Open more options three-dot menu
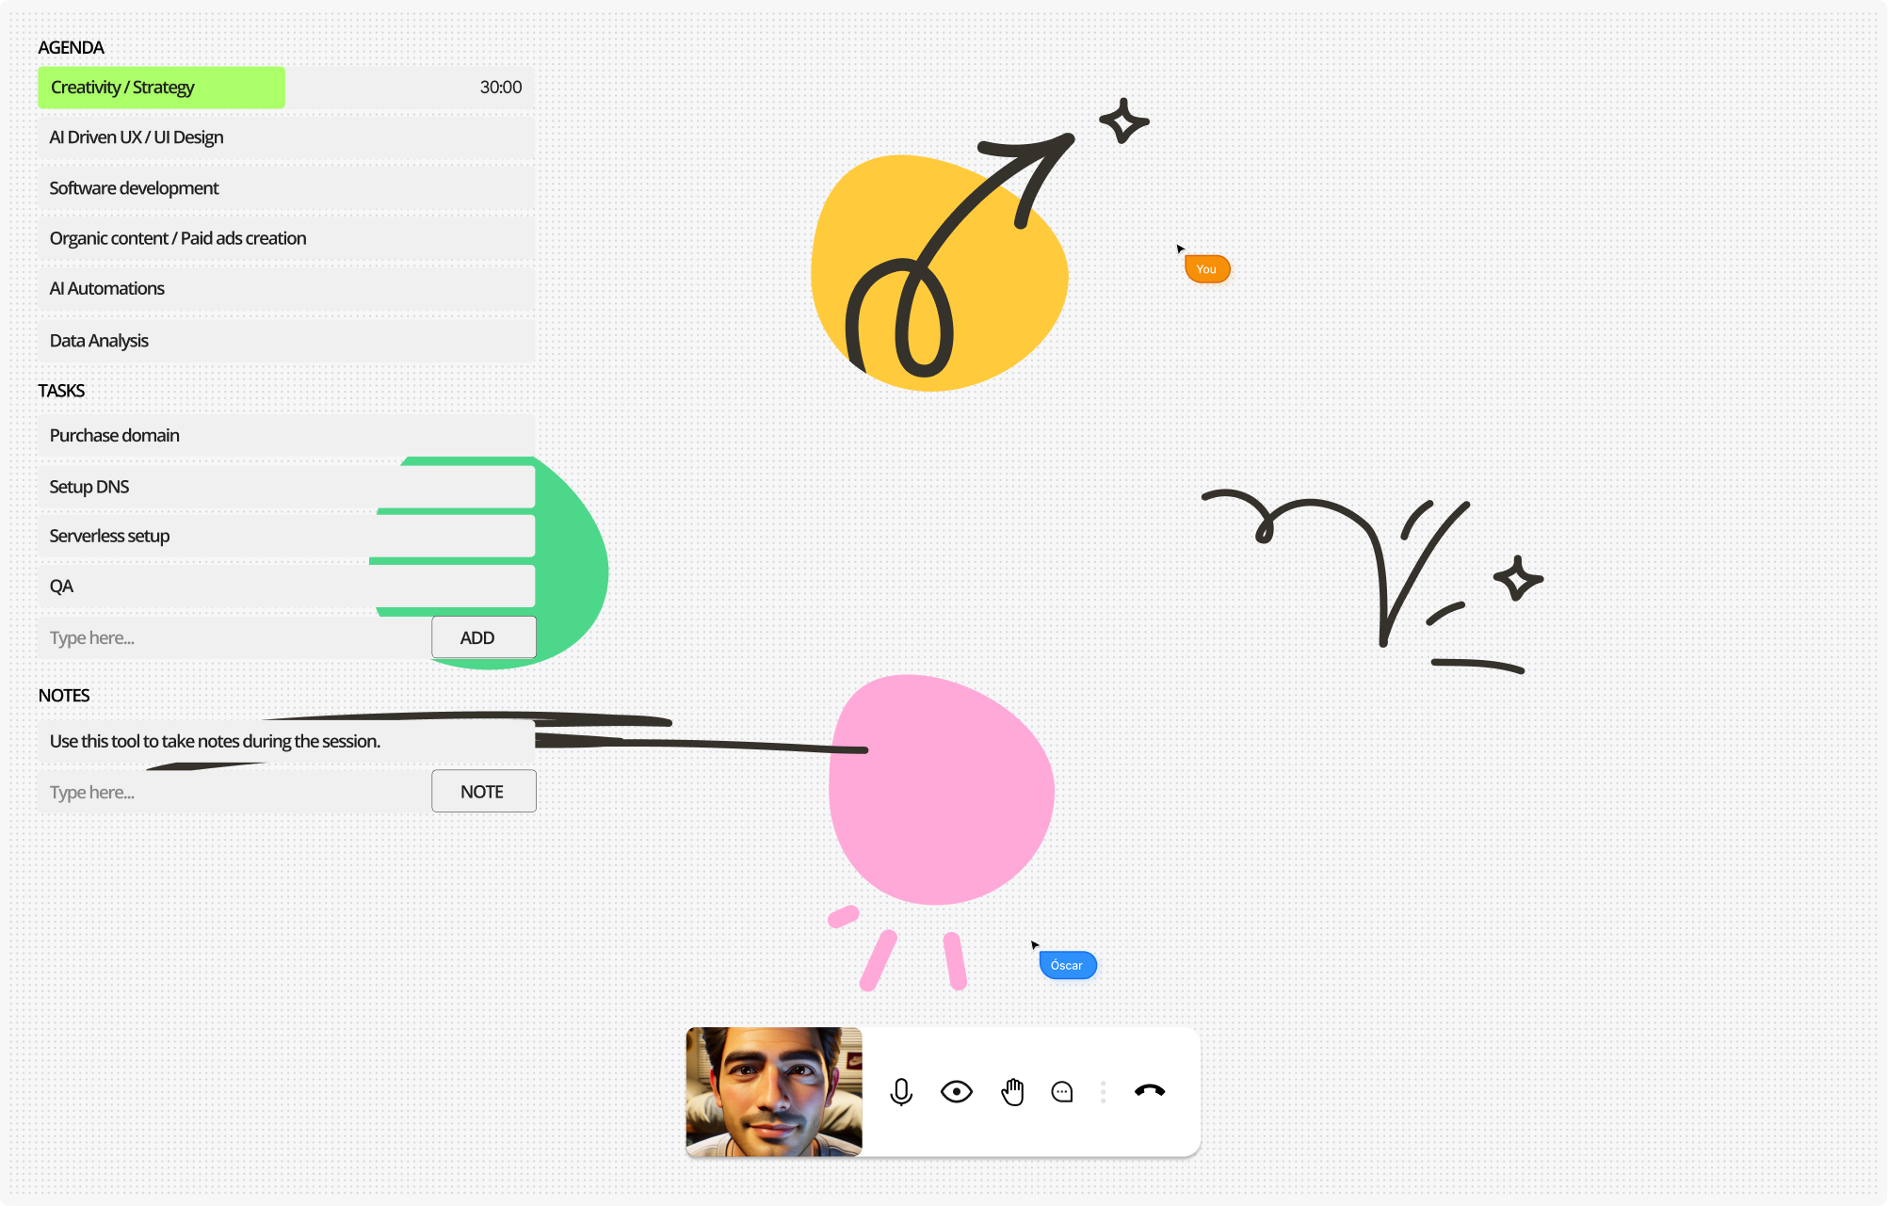The height and width of the screenshot is (1206, 1888). 1103,1091
